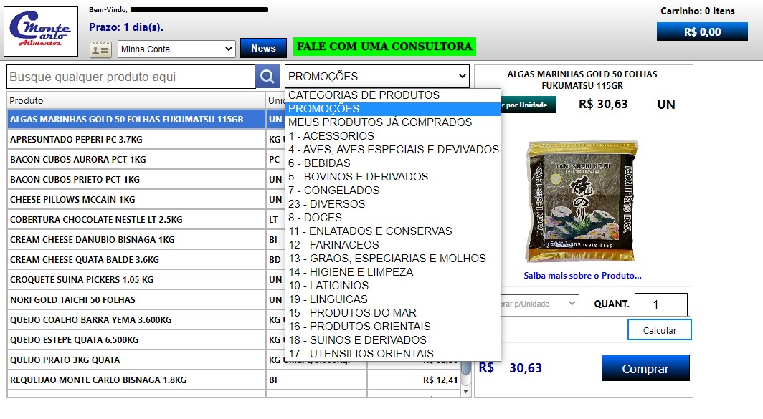Click the contact card icon beside Minha Conta
Screen dimensions: 763x419
point(100,48)
